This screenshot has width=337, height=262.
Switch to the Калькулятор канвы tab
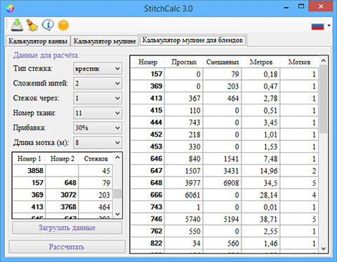coord(38,41)
